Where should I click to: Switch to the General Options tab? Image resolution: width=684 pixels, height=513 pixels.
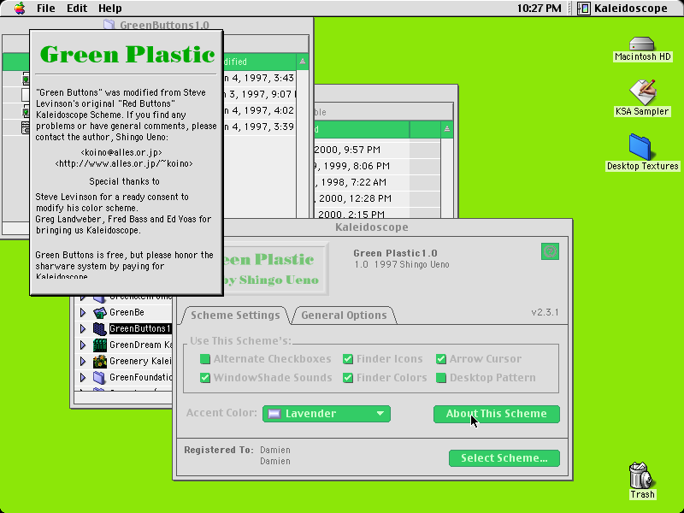point(344,315)
